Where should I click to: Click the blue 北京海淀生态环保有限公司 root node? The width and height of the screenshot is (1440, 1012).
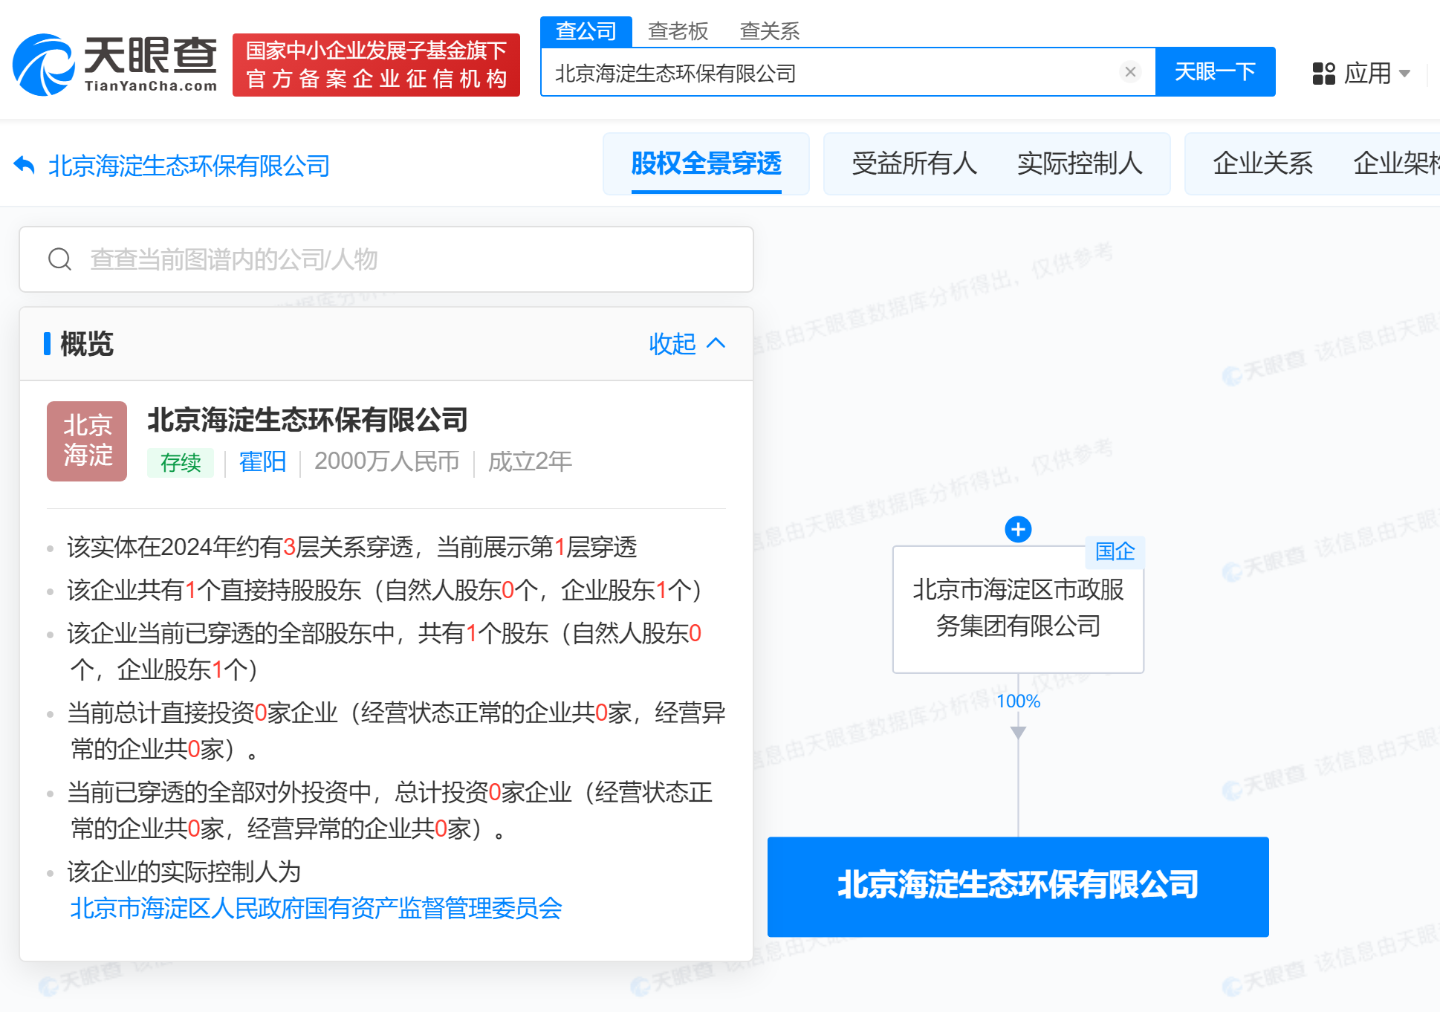tap(1018, 886)
